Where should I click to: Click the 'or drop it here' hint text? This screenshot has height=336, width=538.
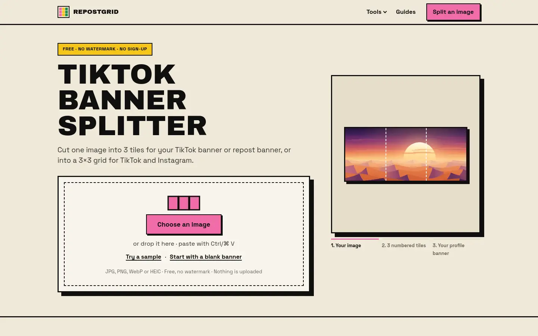(x=154, y=244)
